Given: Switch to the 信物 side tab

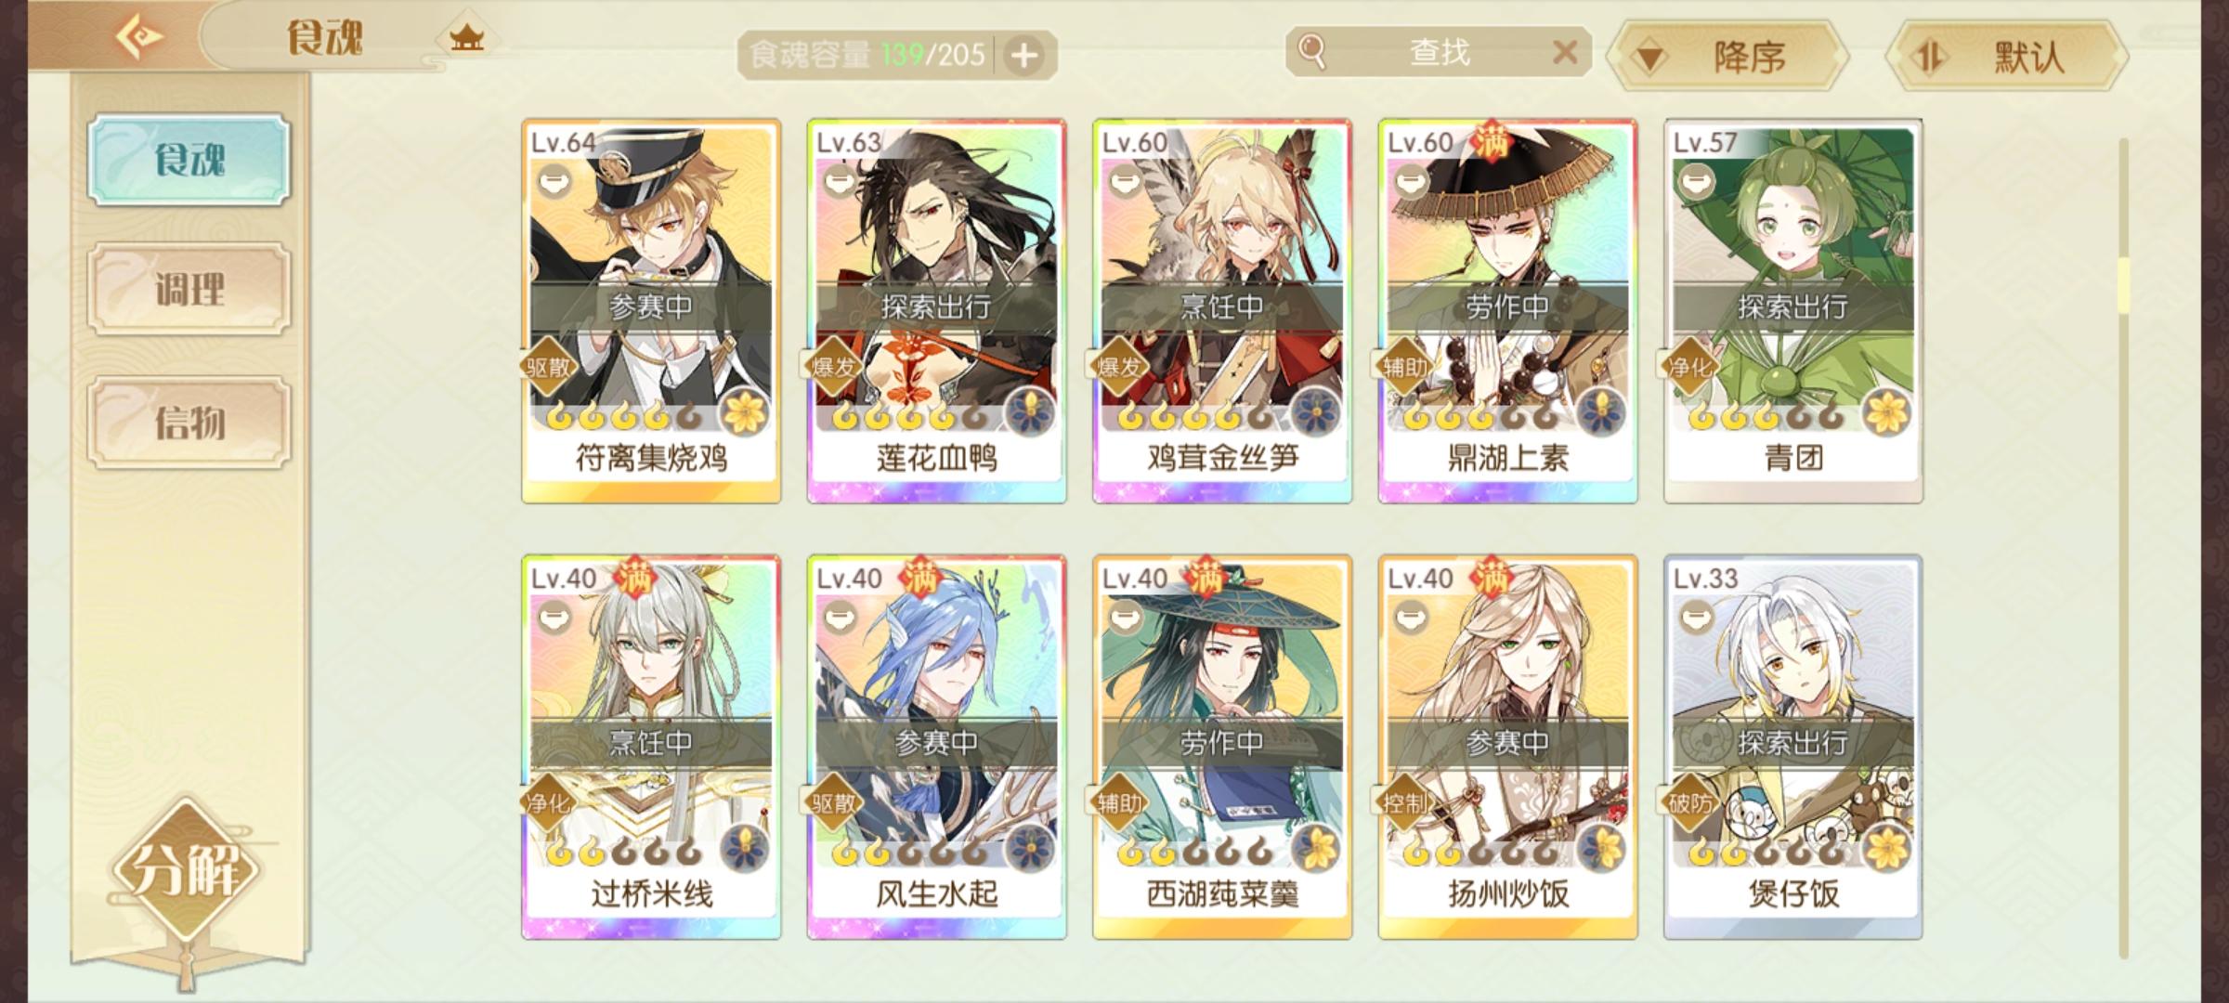Looking at the screenshot, I should tap(189, 423).
